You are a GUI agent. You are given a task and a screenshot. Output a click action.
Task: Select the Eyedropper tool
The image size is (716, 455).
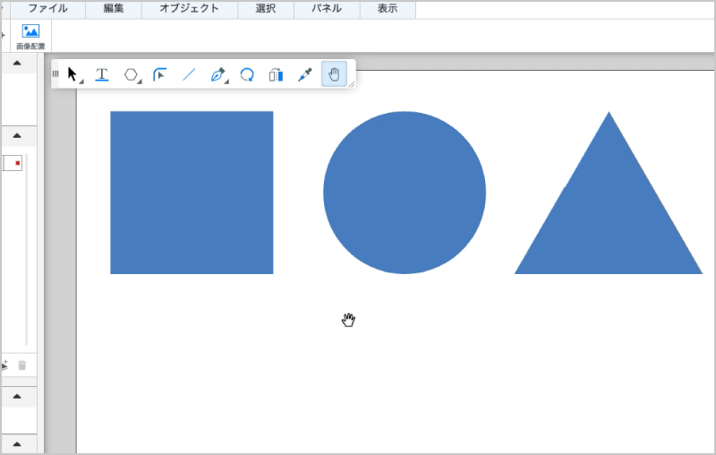click(x=305, y=74)
